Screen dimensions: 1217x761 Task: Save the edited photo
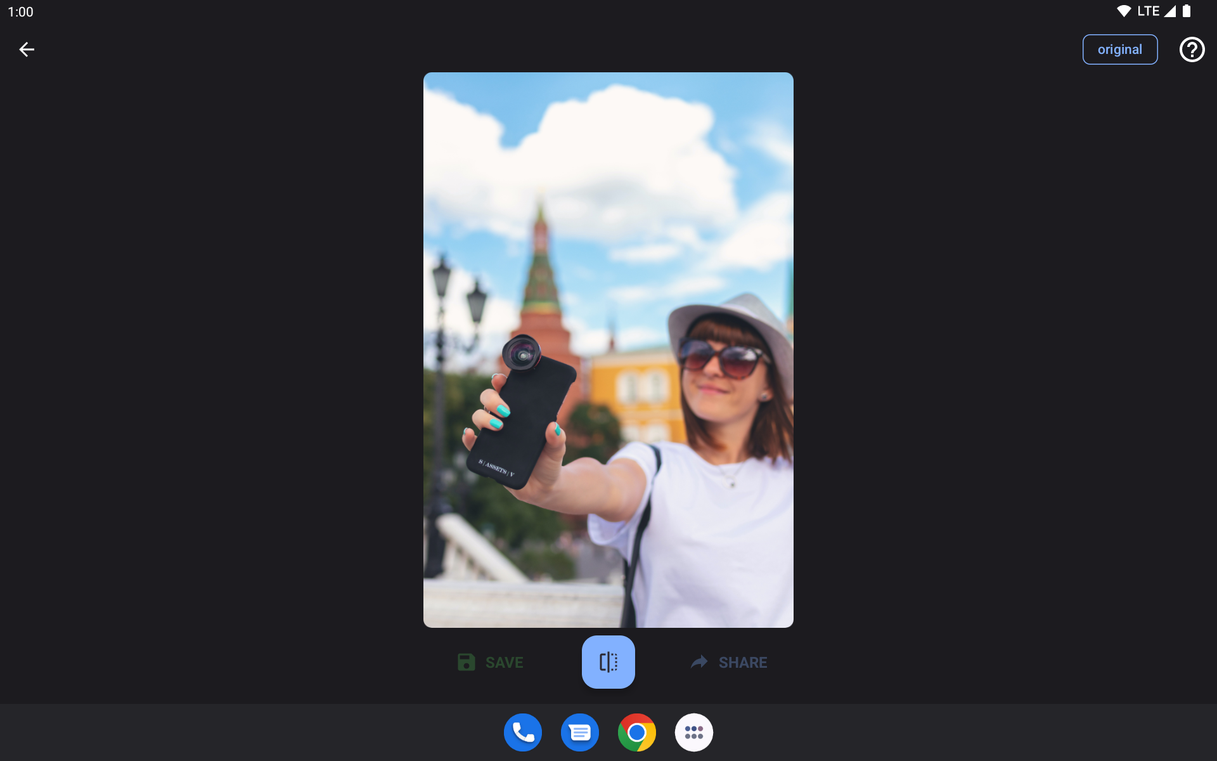pos(491,662)
